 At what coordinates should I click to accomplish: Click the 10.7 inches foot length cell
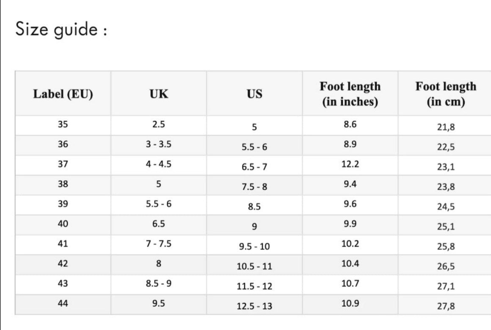click(350, 283)
